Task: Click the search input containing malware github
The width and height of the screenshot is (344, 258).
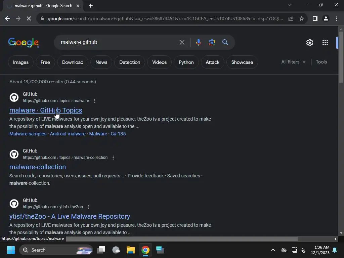Action: 119,42
